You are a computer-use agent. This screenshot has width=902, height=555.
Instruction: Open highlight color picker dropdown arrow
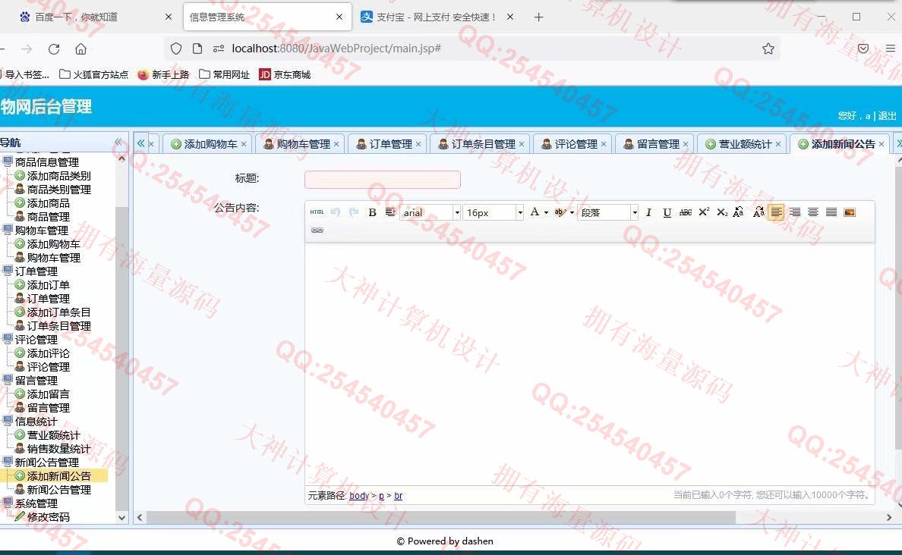pyautogui.click(x=572, y=212)
